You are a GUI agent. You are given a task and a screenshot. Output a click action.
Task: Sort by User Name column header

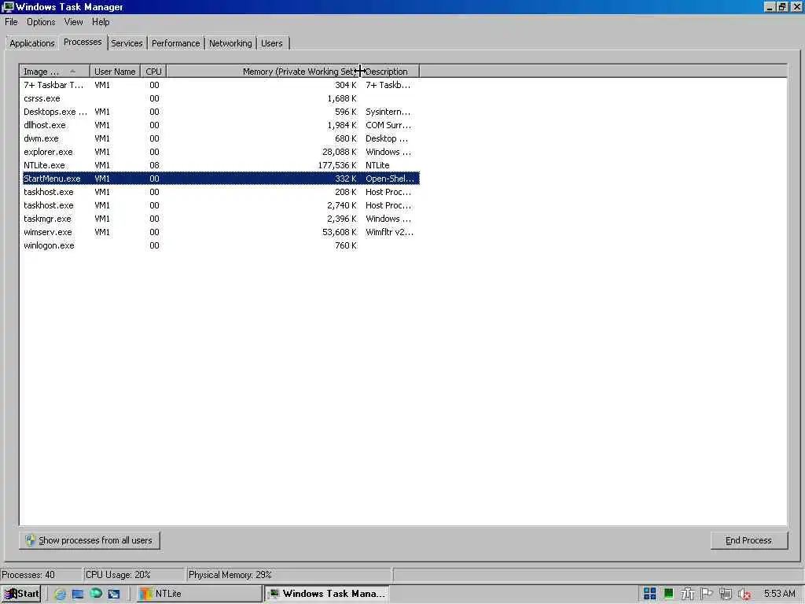coord(115,72)
